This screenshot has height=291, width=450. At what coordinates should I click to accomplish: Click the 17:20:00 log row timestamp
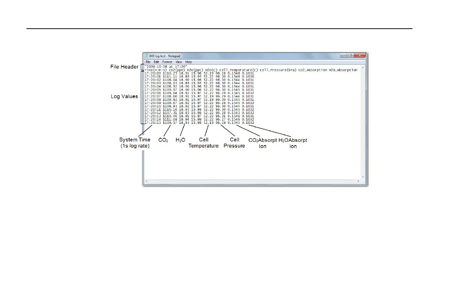tap(153, 73)
